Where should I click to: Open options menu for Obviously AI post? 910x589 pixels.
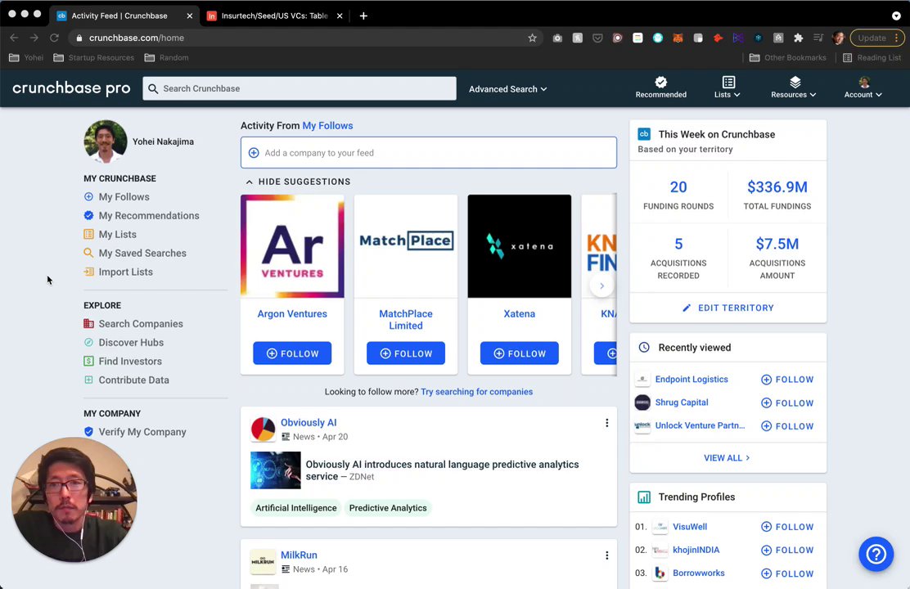point(607,423)
